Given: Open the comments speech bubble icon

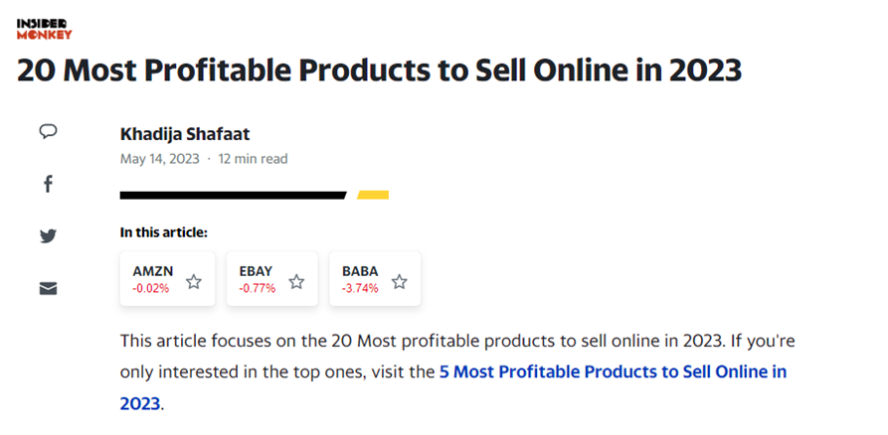Looking at the screenshot, I should [48, 131].
